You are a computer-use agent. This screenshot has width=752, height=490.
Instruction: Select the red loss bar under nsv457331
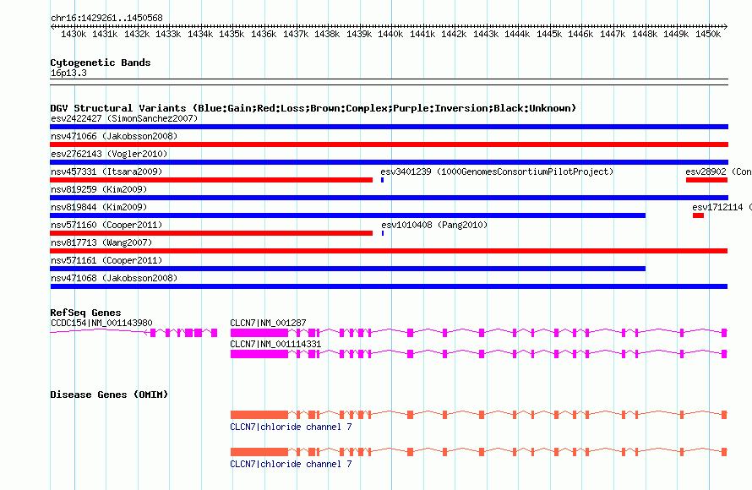[211, 180]
